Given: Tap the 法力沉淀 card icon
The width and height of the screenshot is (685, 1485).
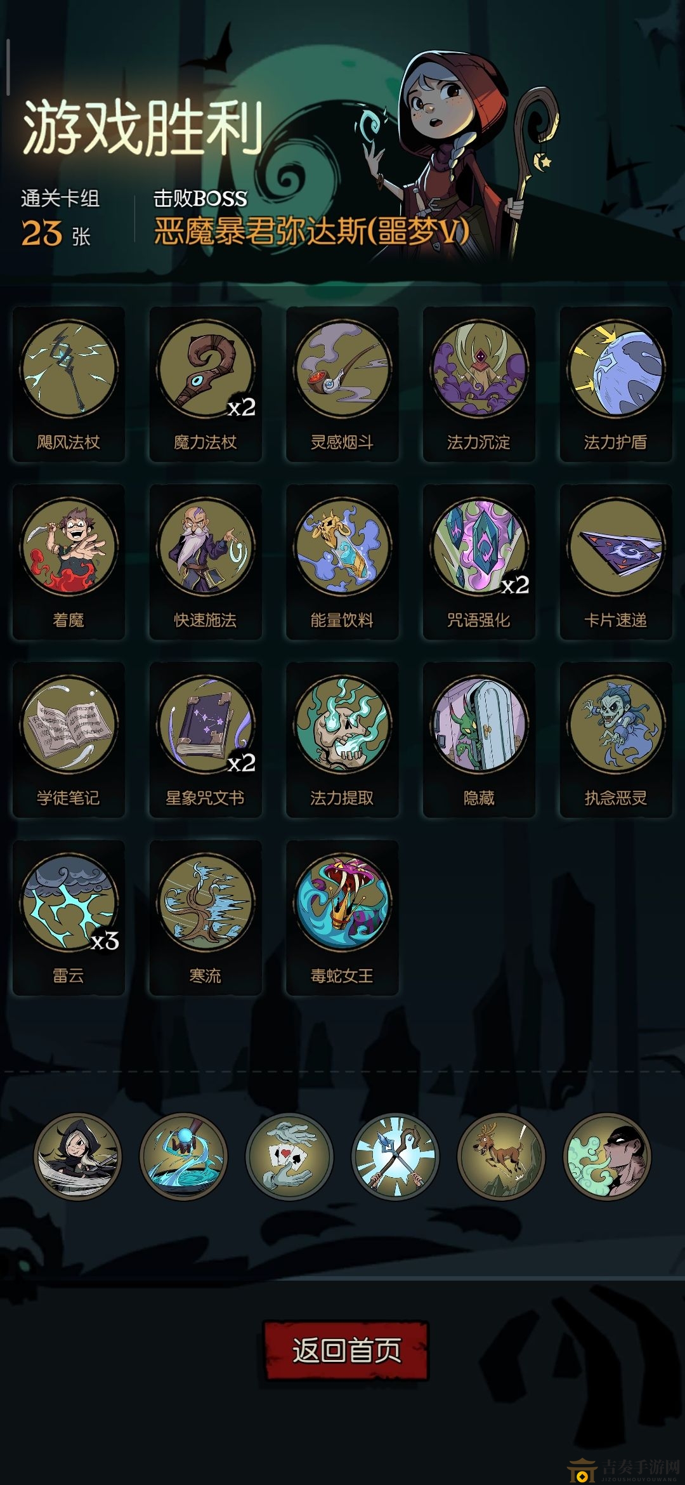Looking at the screenshot, I should [x=479, y=384].
